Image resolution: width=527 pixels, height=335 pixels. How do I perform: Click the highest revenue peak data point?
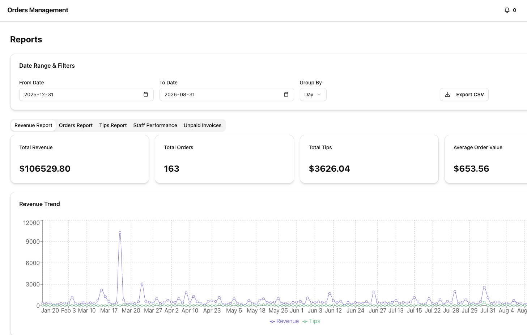120,233
